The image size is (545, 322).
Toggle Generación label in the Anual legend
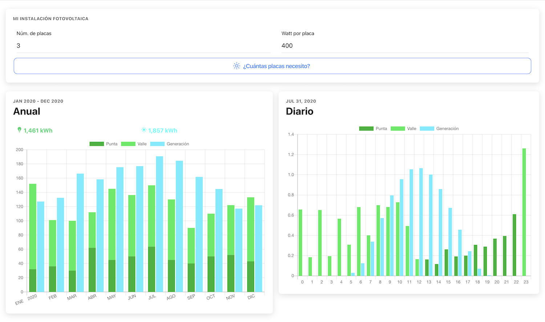click(178, 144)
